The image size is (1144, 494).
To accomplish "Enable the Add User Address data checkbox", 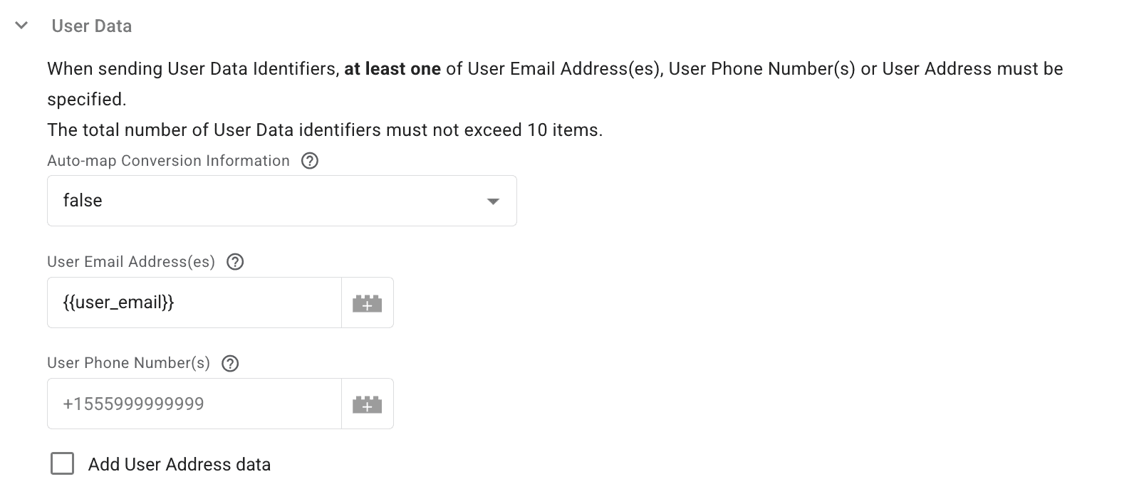I will 62,463.
